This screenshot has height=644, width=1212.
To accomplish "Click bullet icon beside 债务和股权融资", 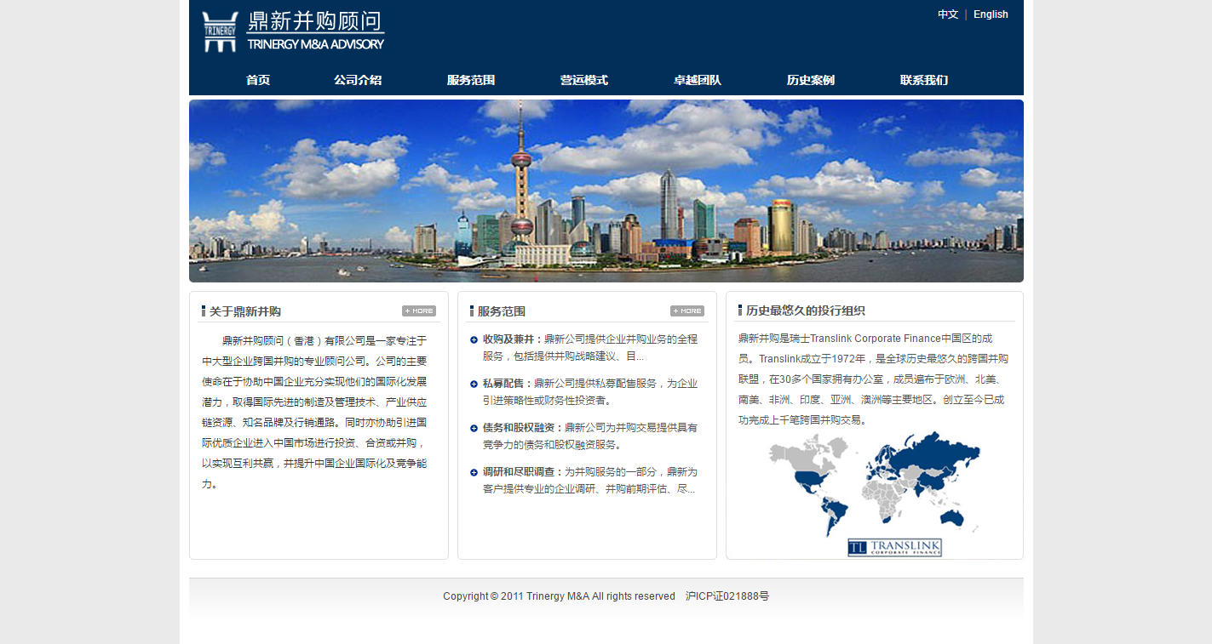I will (x=474, y=428).
